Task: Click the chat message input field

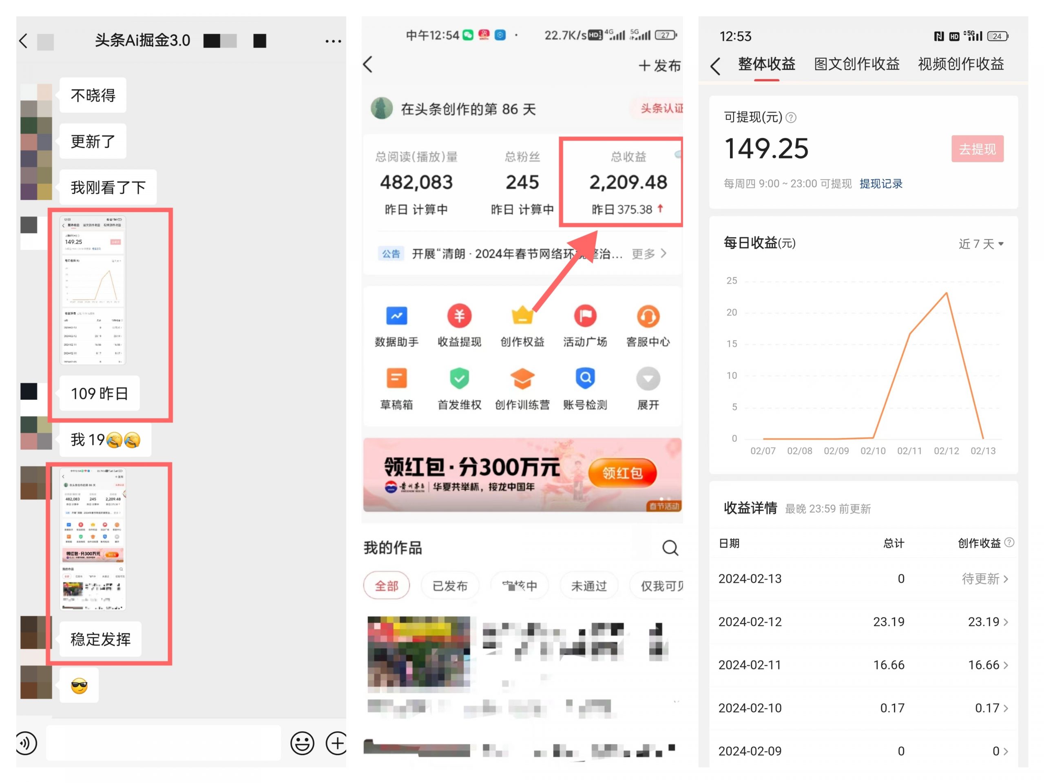Action: [x=163, y=743]
